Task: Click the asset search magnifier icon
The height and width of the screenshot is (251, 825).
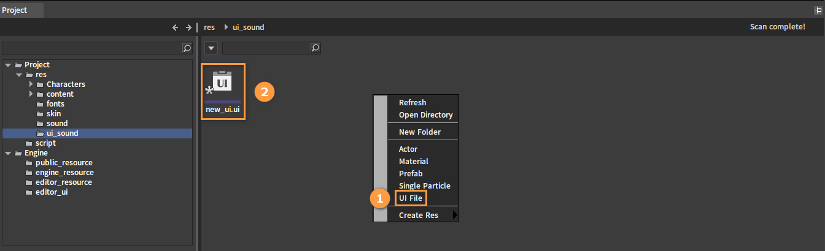Action: pyautogui.click(x=316, y=48)
